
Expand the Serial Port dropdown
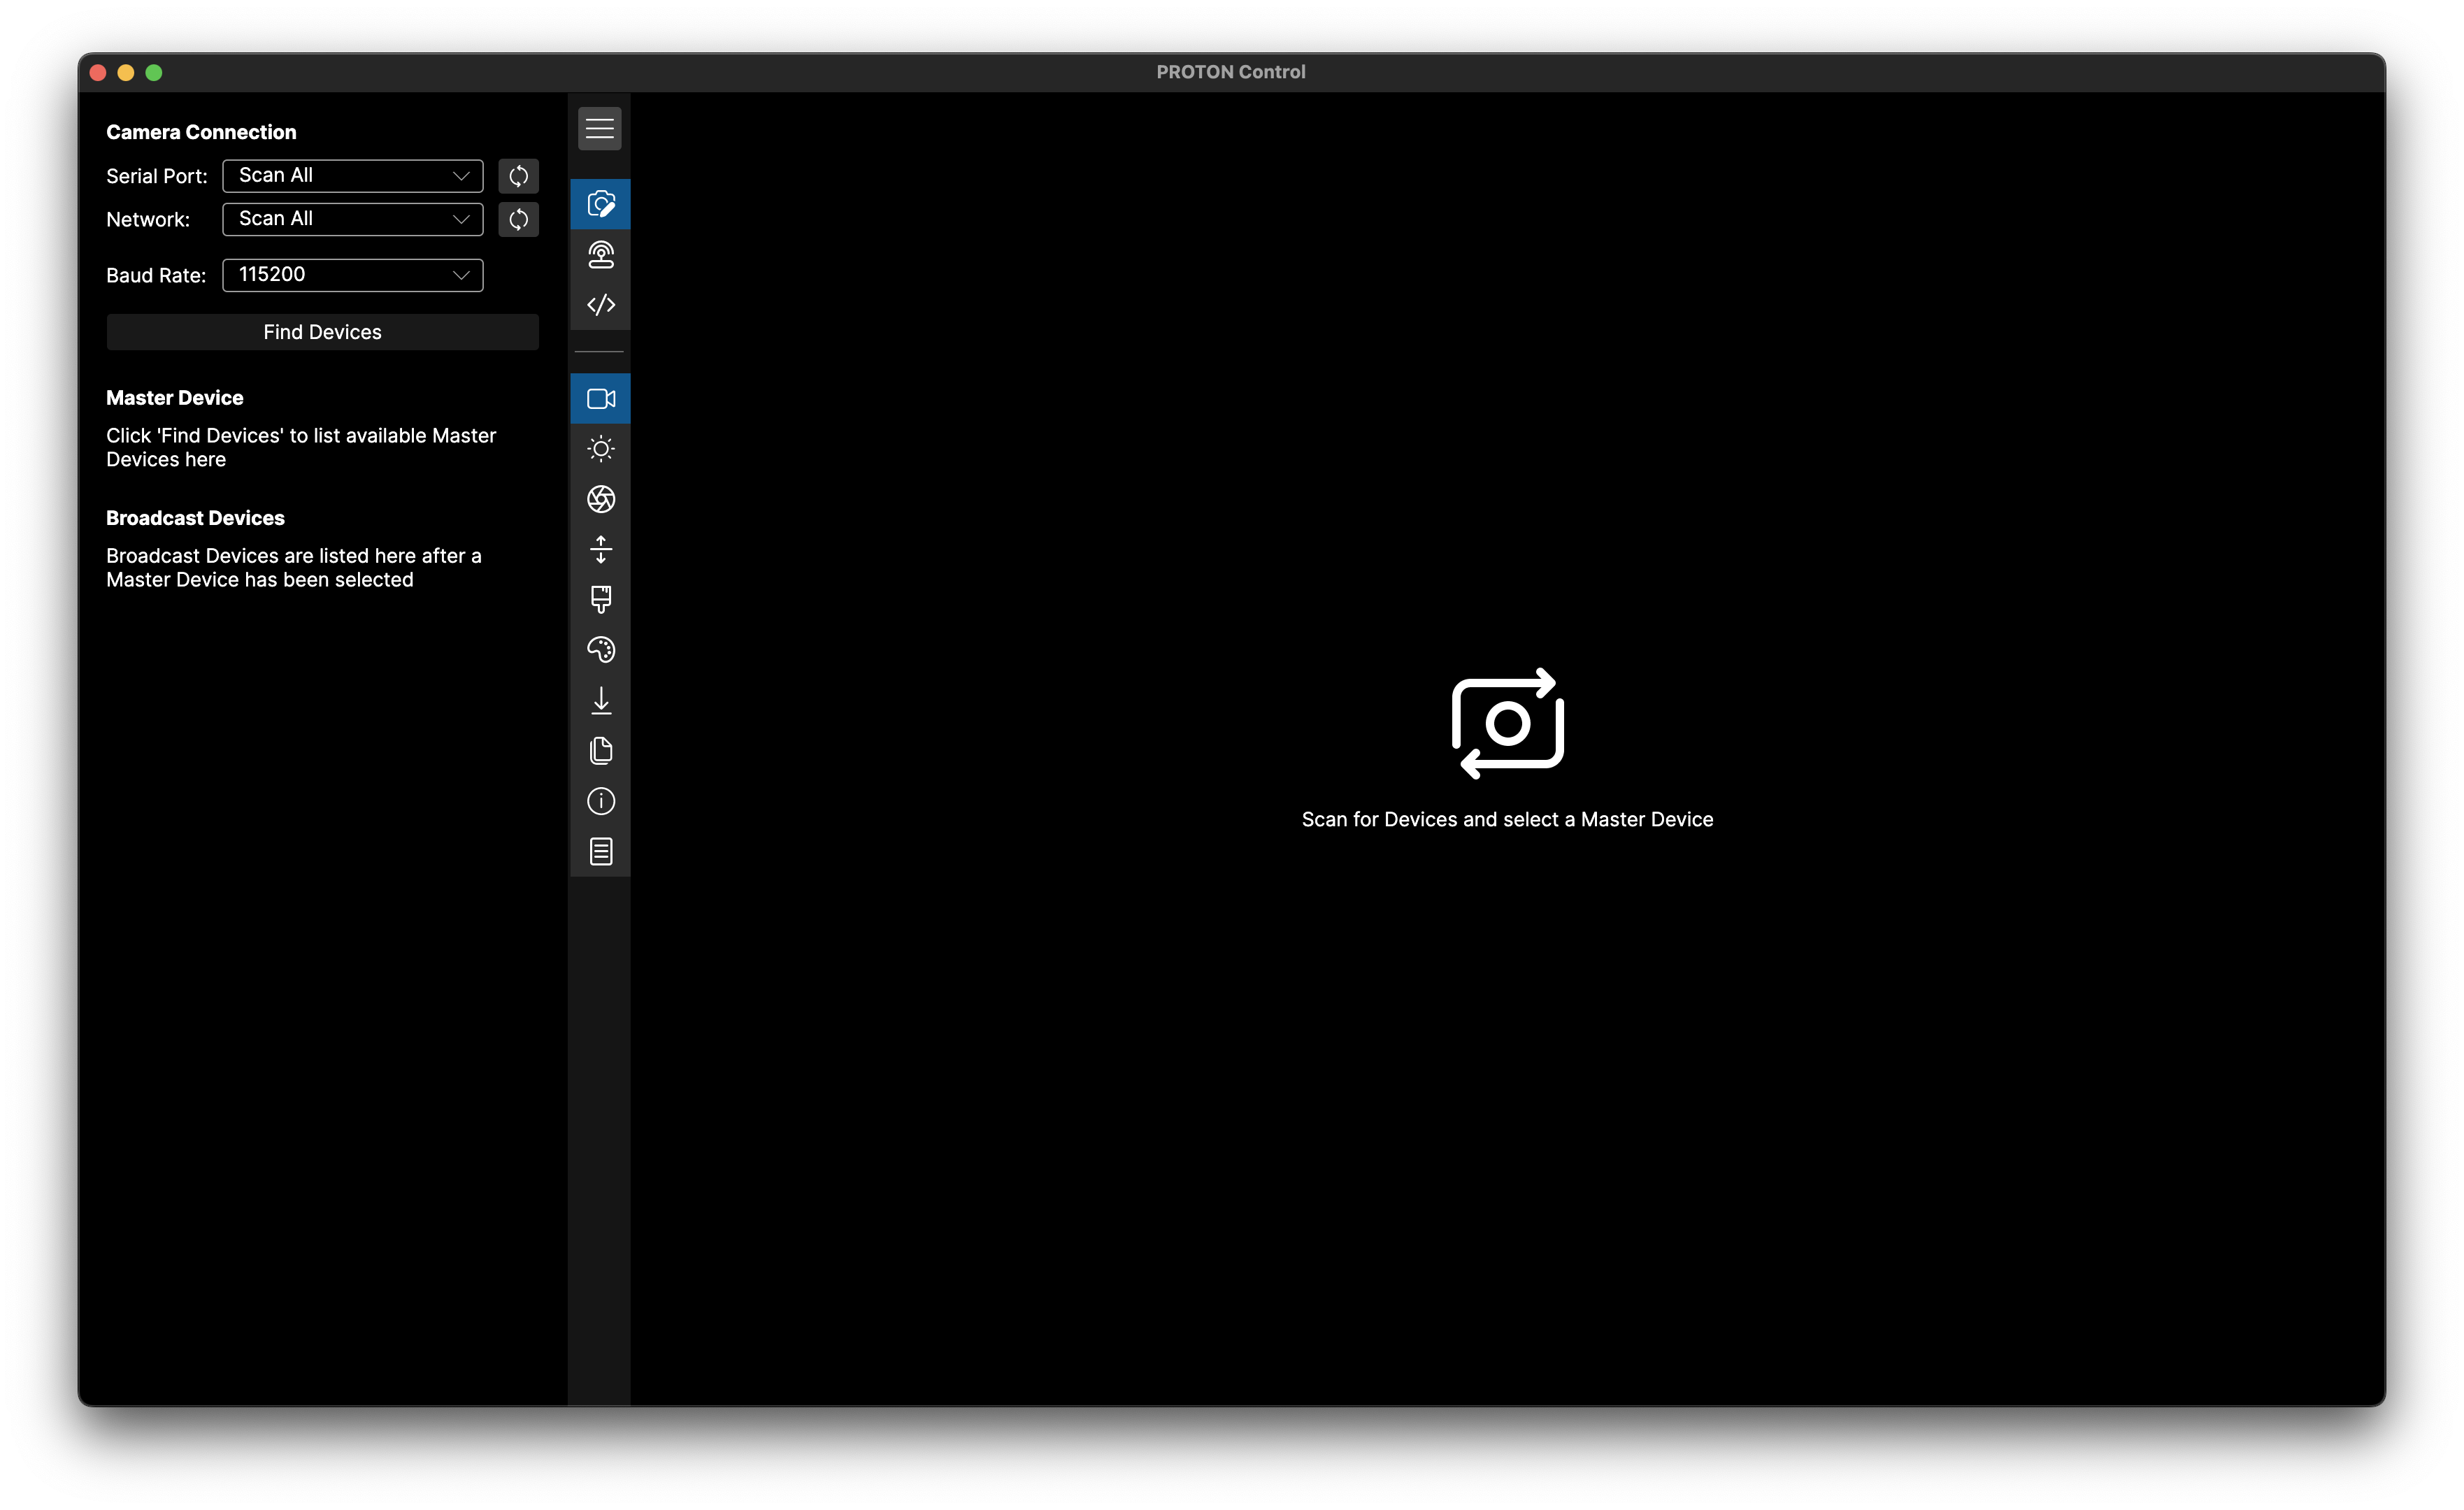352,176
